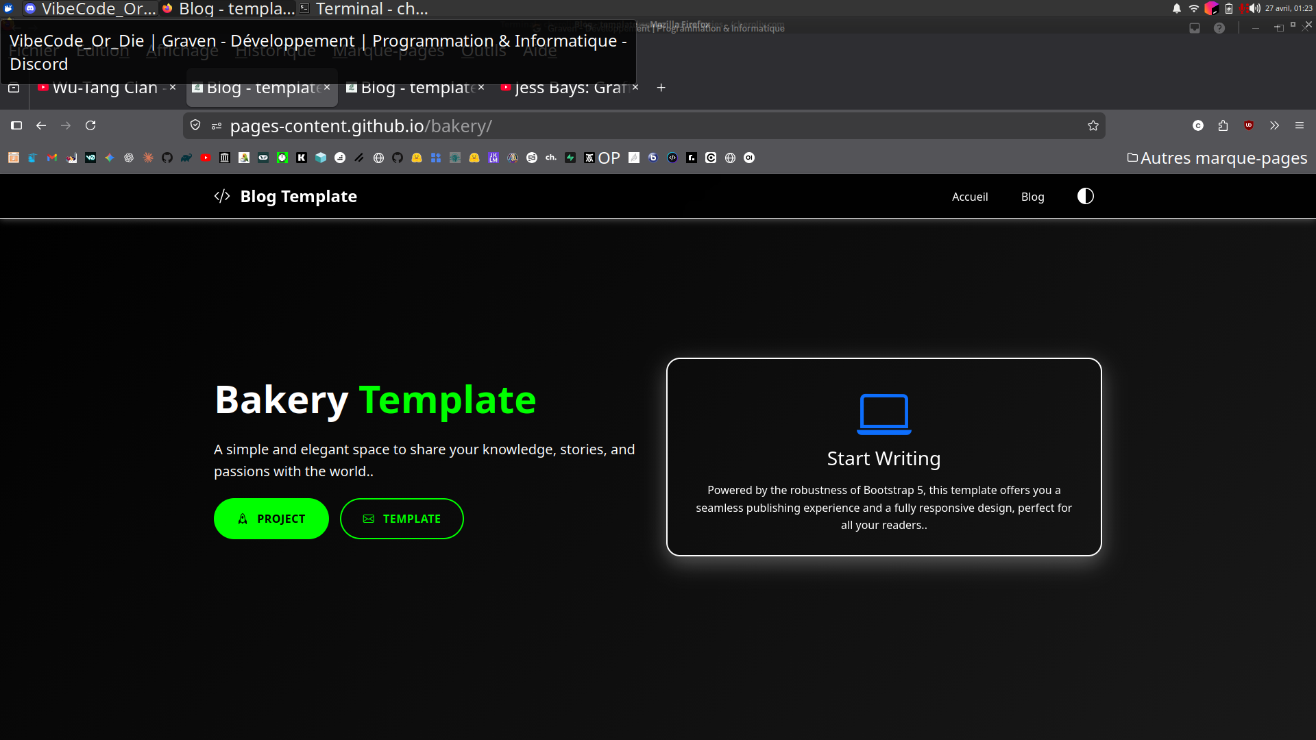This screenshot has width=1316, height=740.
Task: Toggle the dark/light theme switcher
Action: [1085, 197]
